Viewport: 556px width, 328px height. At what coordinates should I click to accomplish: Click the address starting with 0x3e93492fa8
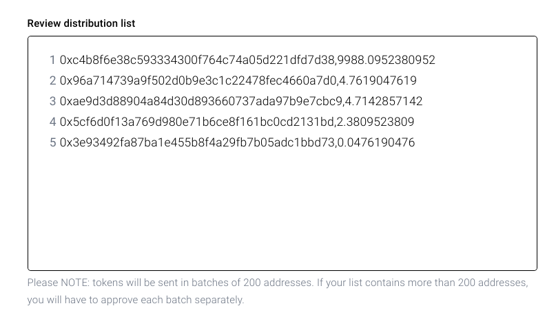(x=196, y=143)
